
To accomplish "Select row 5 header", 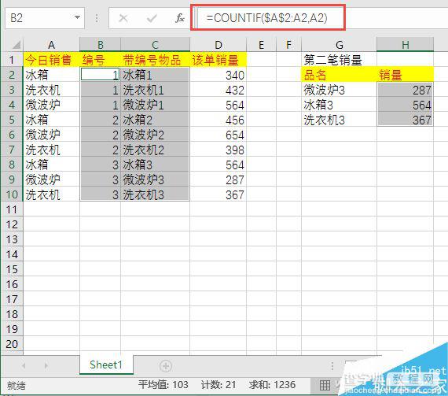I will point(12,120).
